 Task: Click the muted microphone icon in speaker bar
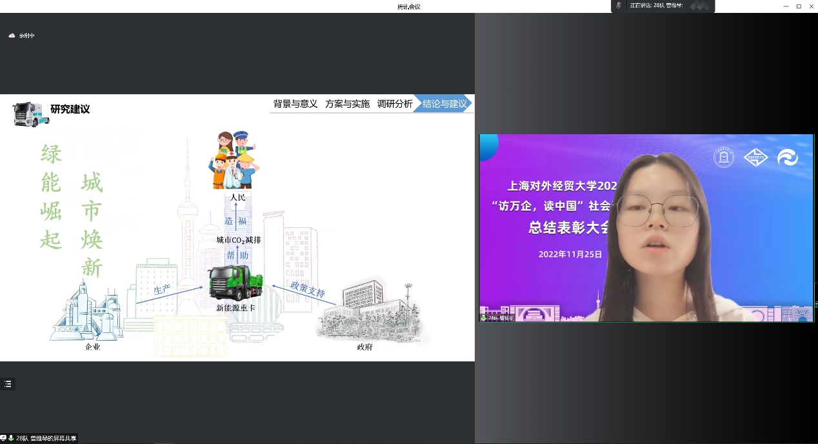point(619,6)
